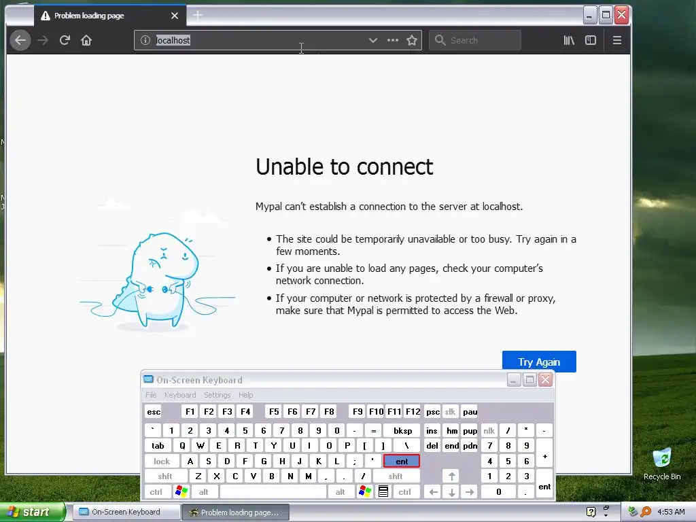This screenshot has height=522, width=696.
Task: Open page actions three-dot menu
Action: pyautogui.click(x=392, y=40)
